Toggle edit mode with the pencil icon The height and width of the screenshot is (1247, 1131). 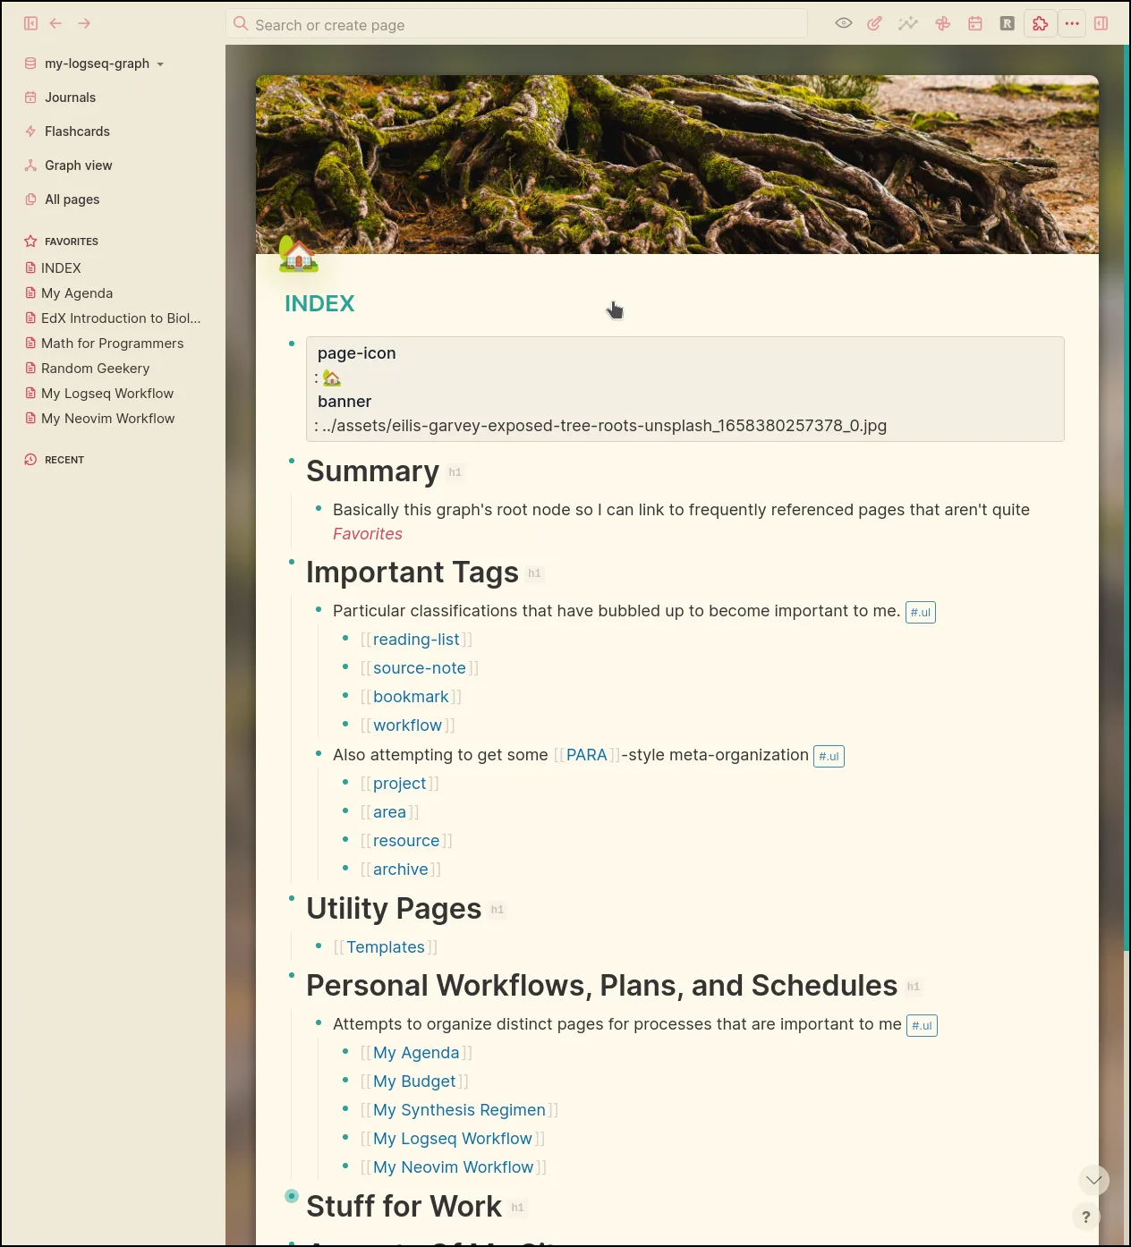[x=874, y=23]
